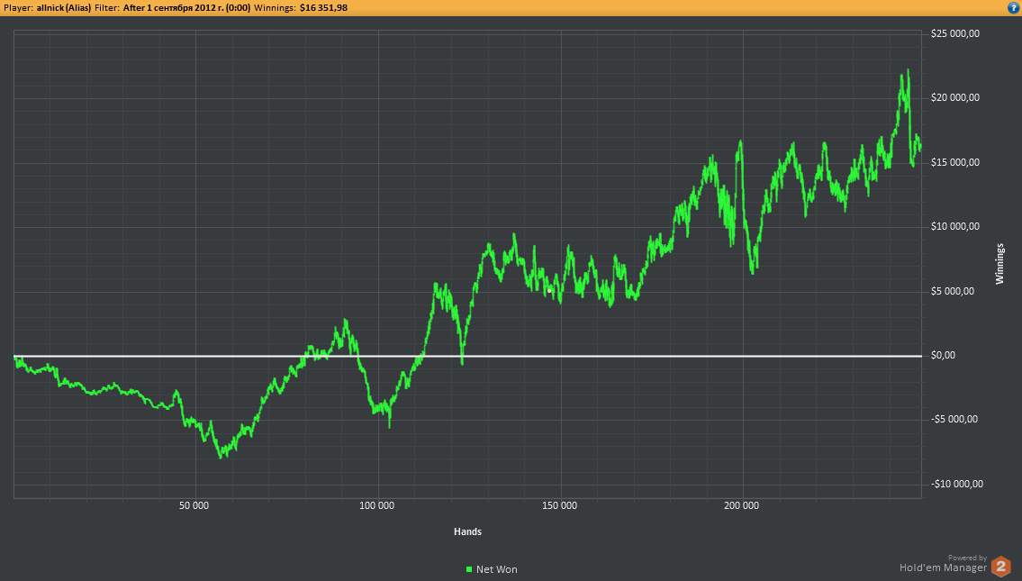Click the 50 000 hands axis label

click(194, 506)
